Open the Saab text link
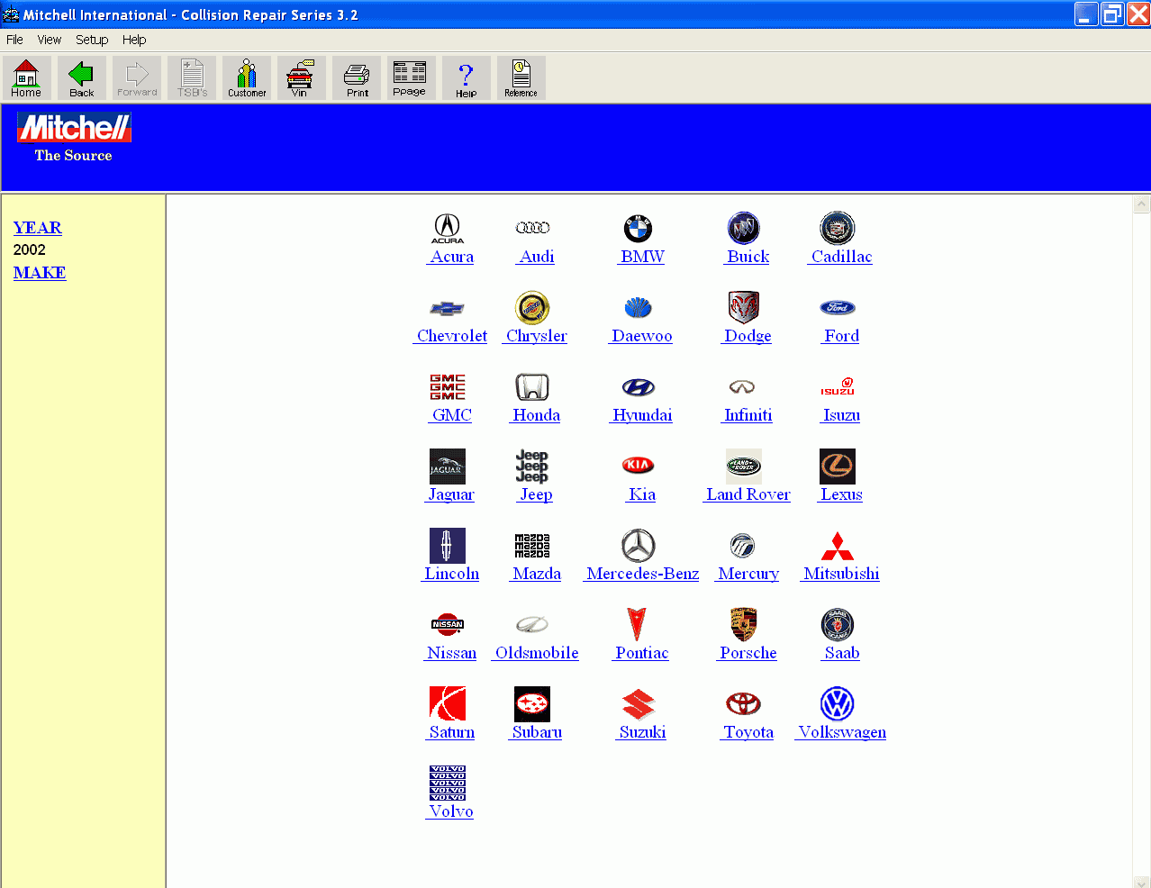 841,653
